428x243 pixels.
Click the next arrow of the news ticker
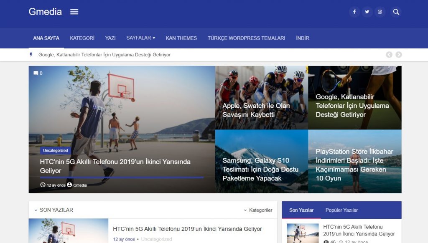[x=397, y=55]
